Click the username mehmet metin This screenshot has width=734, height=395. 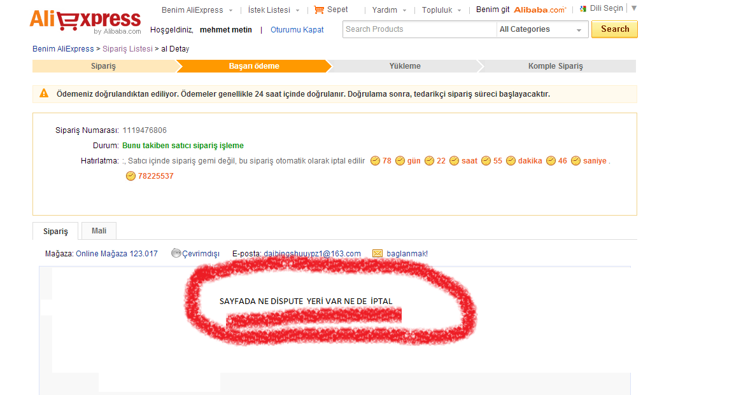(x=225, y=30)
